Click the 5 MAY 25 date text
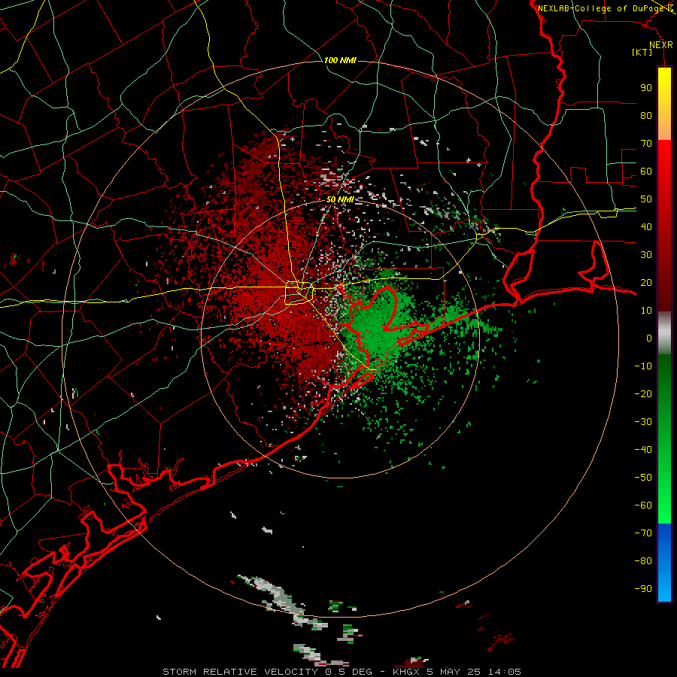 tap(454, 672)
